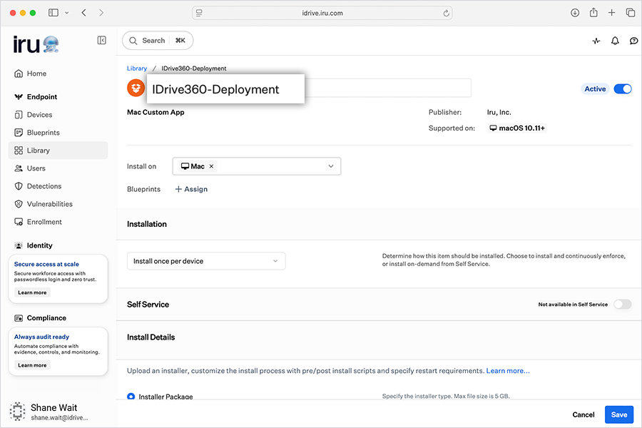Open the activity pulse icon
642x428 pixels.
click(x=596, y=41)
